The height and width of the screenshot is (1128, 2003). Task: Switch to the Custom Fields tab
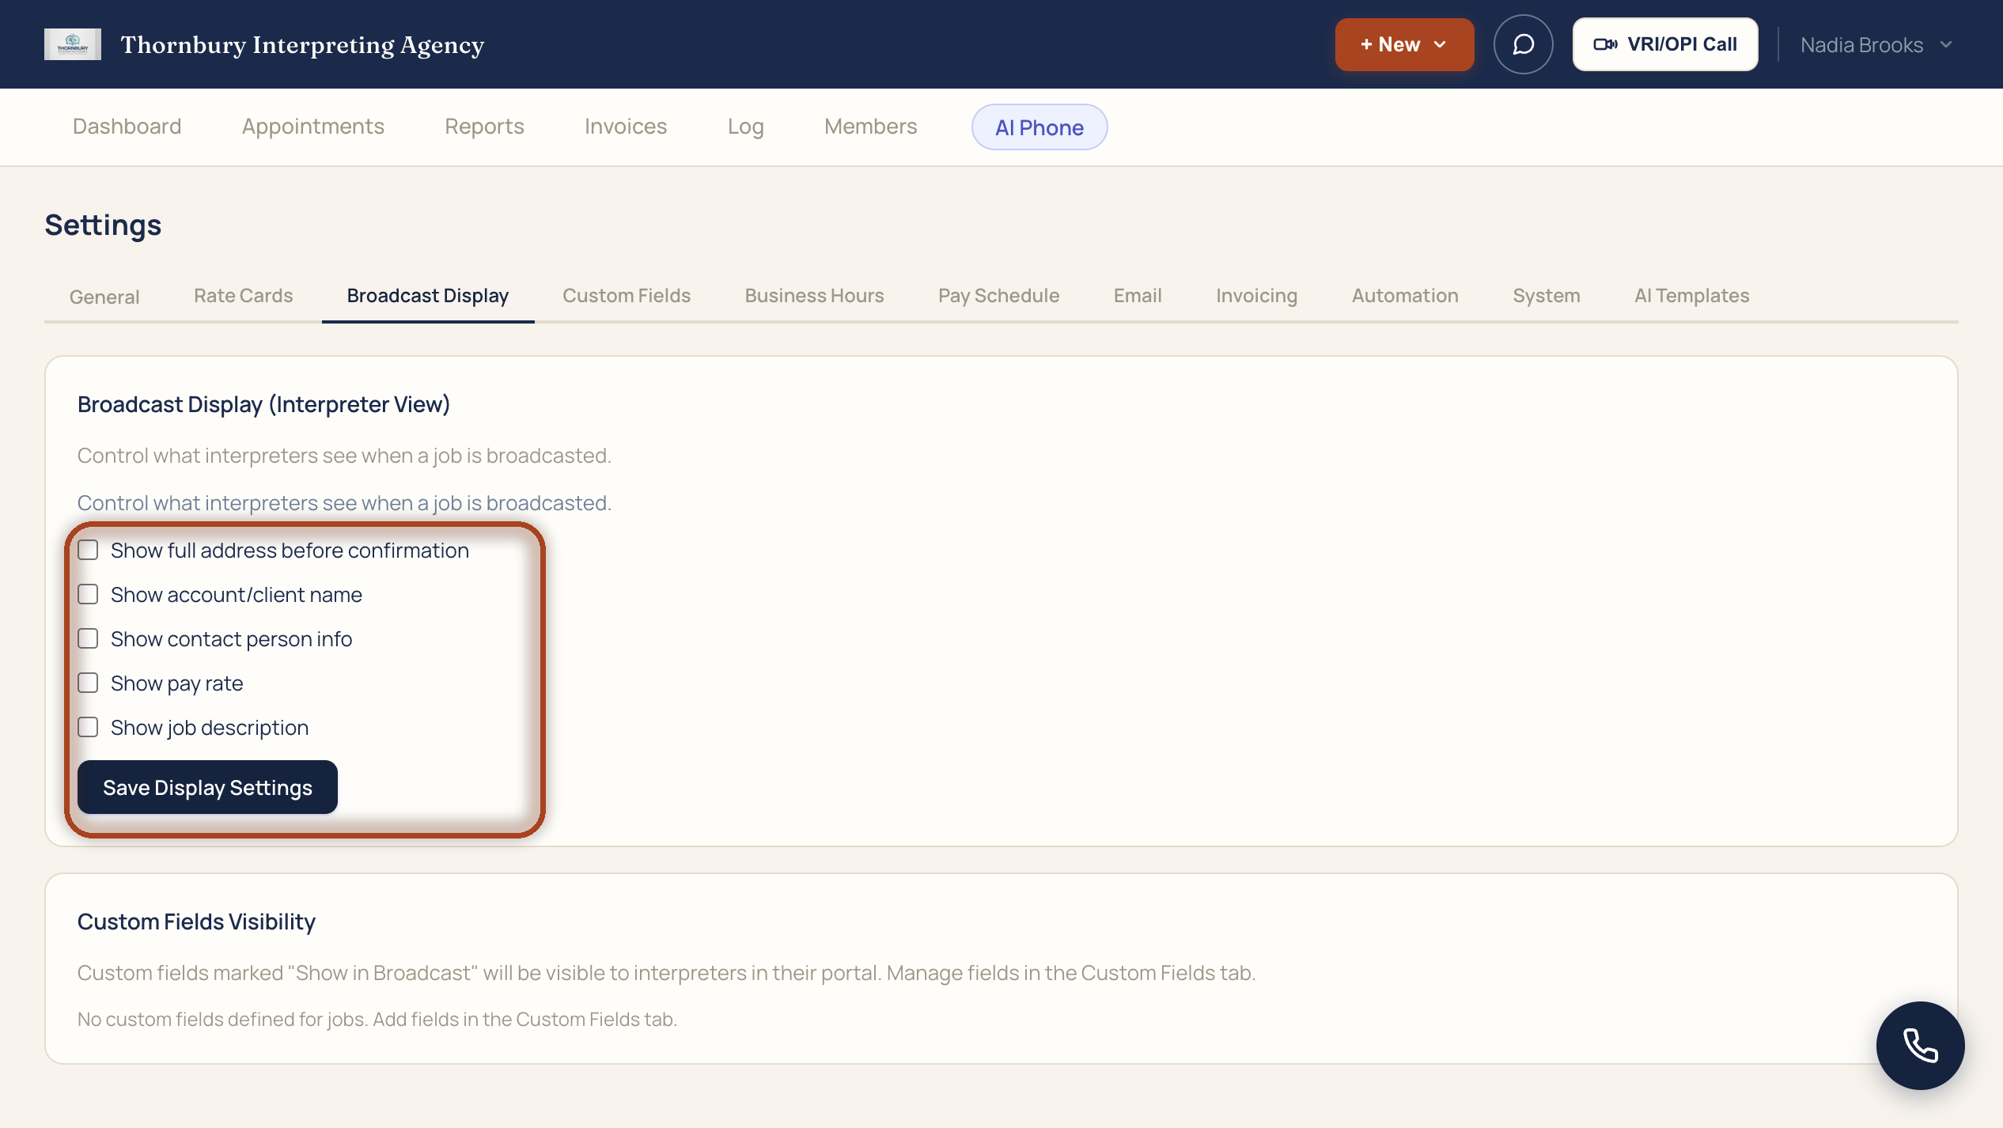(x=627, y=295)
